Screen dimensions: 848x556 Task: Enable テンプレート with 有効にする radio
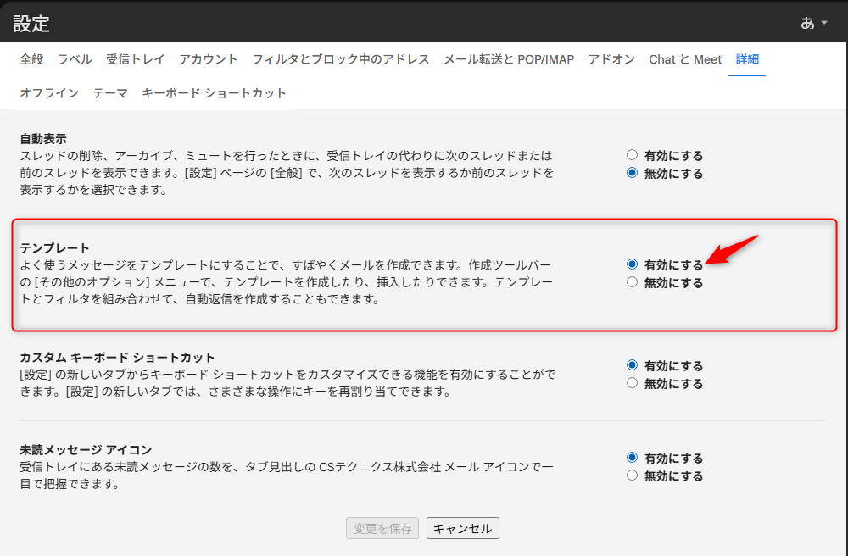click(632, 264)
